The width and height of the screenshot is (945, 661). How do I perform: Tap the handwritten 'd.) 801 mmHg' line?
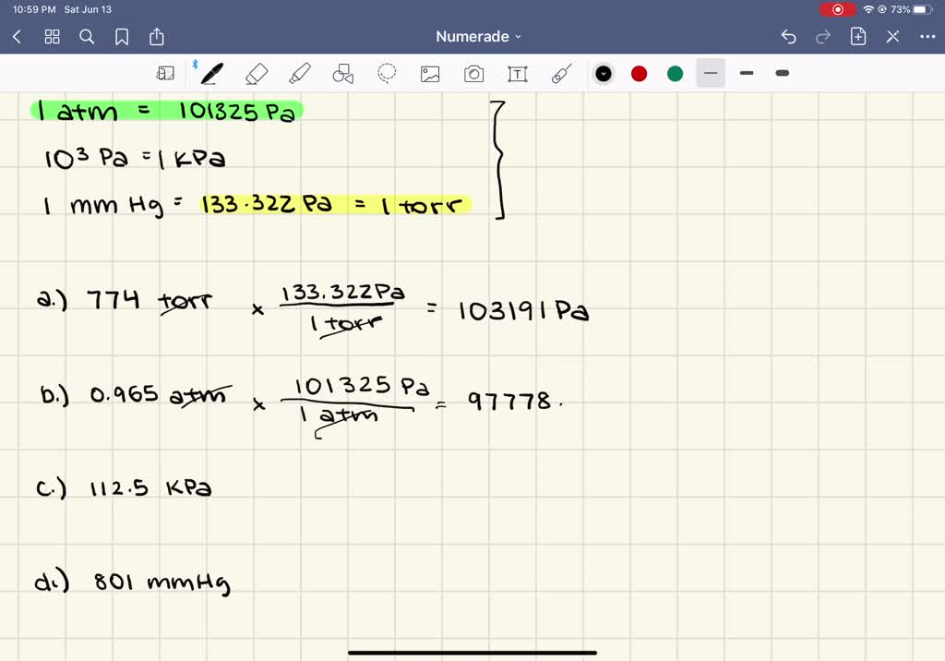pyautogui.click(x=133, y=582)
